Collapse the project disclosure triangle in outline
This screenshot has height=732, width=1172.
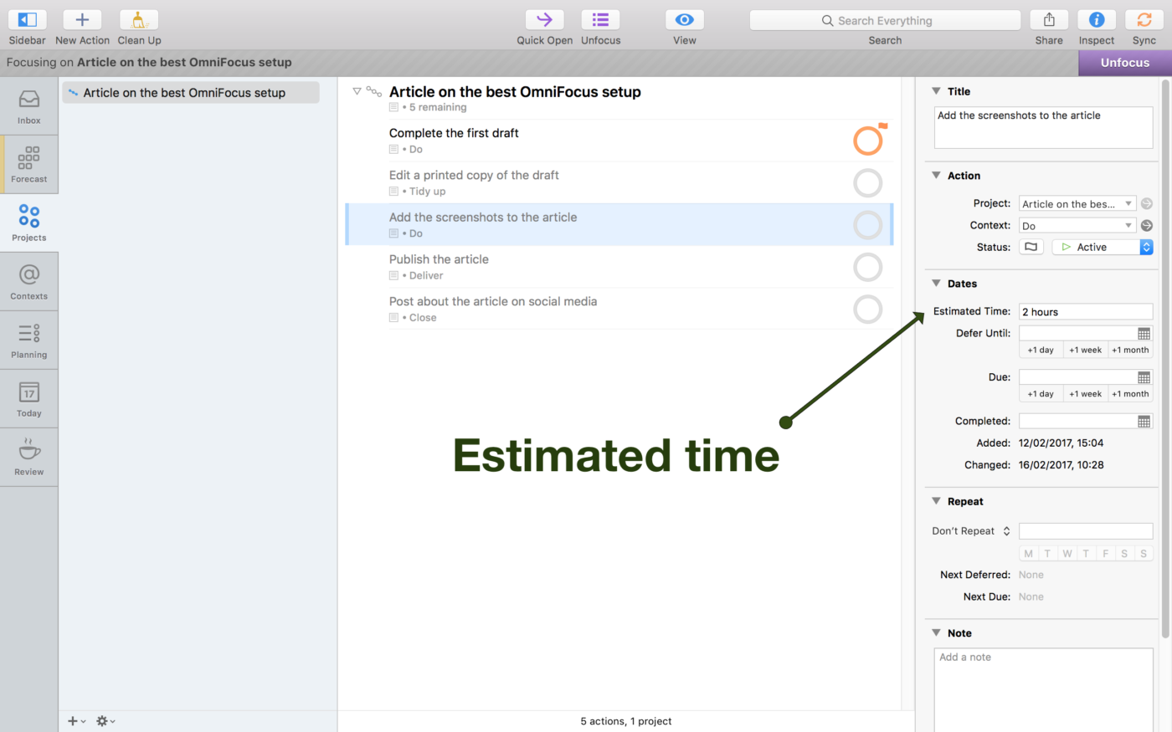point(357,91)
